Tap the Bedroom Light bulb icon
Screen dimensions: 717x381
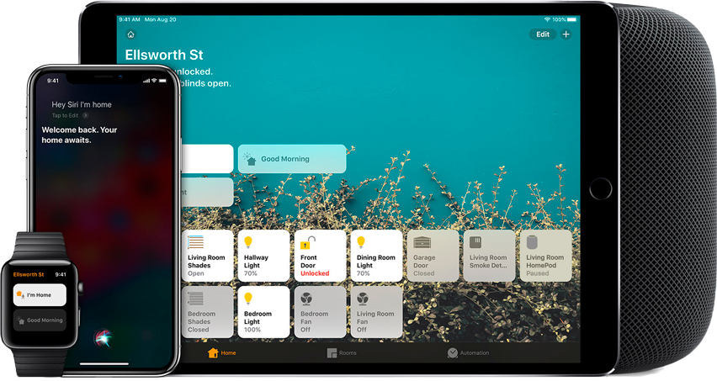(248, 299)
